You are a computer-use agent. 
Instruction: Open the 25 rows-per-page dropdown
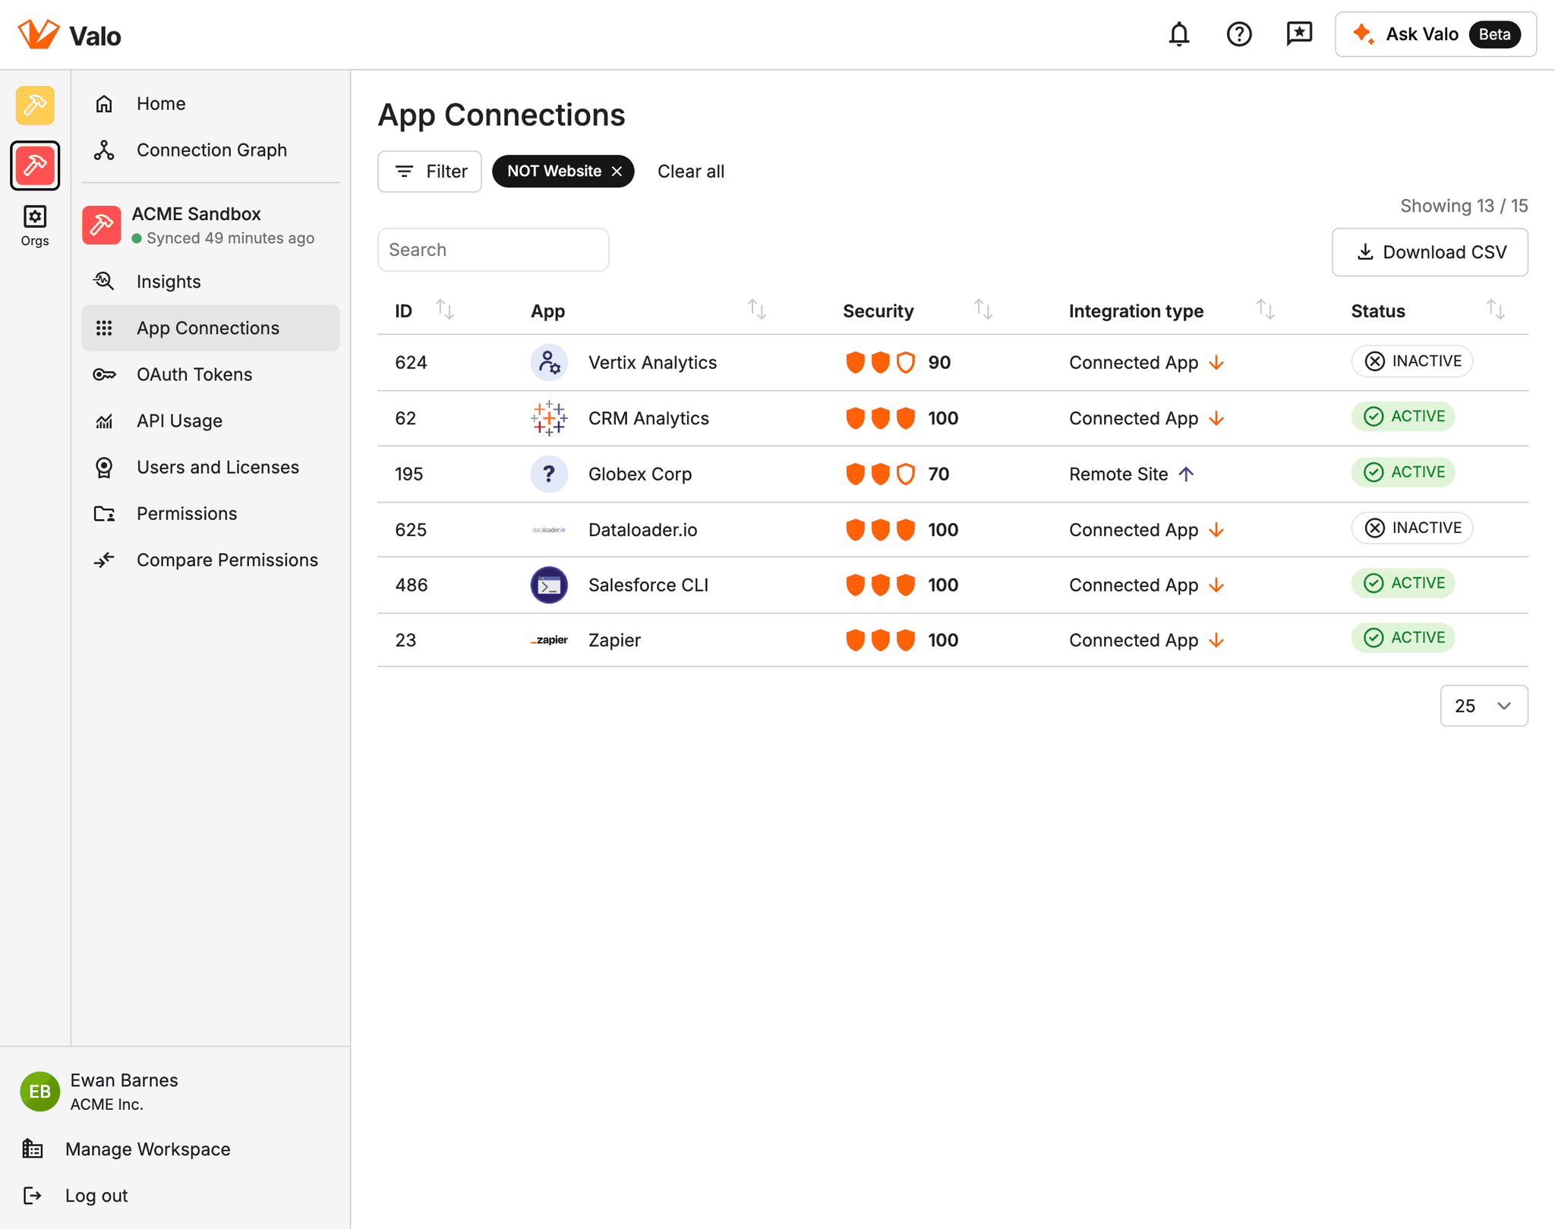click(x=1484, y=706)
